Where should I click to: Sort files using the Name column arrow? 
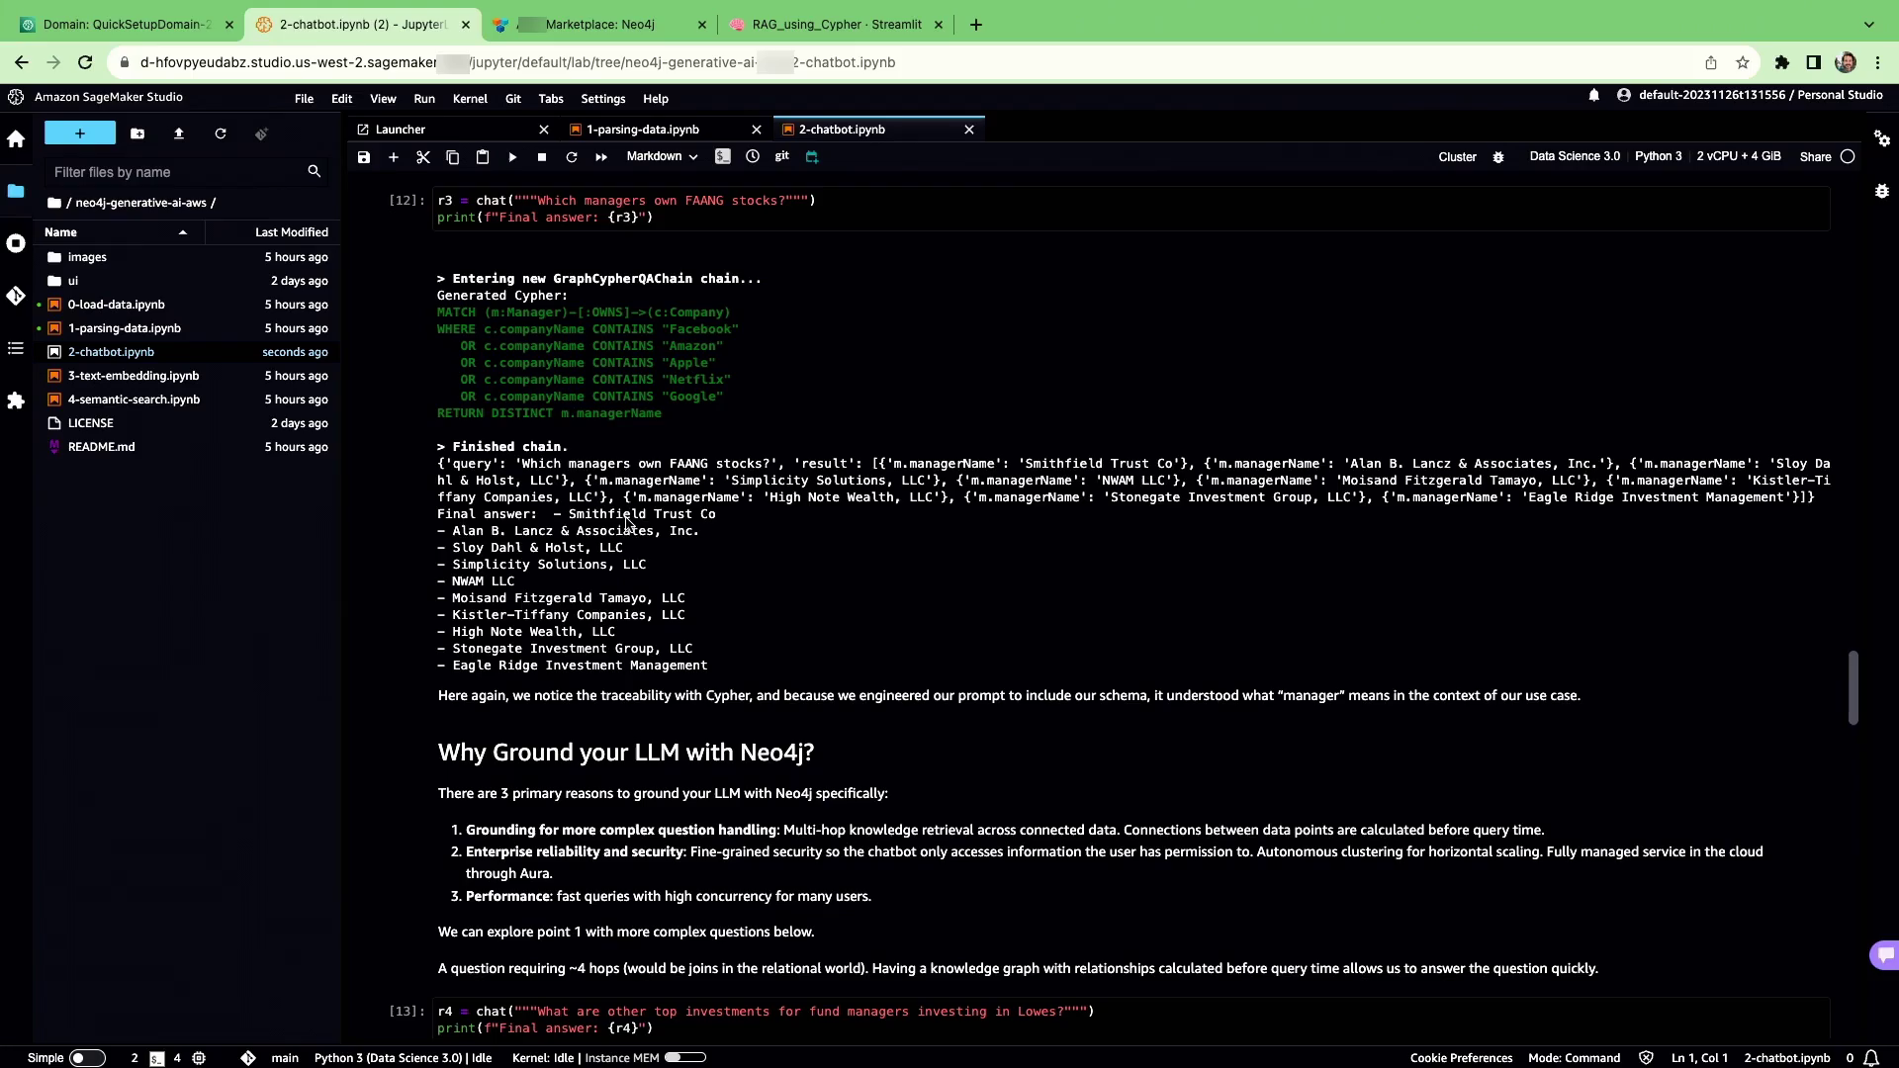coord(182,232)
